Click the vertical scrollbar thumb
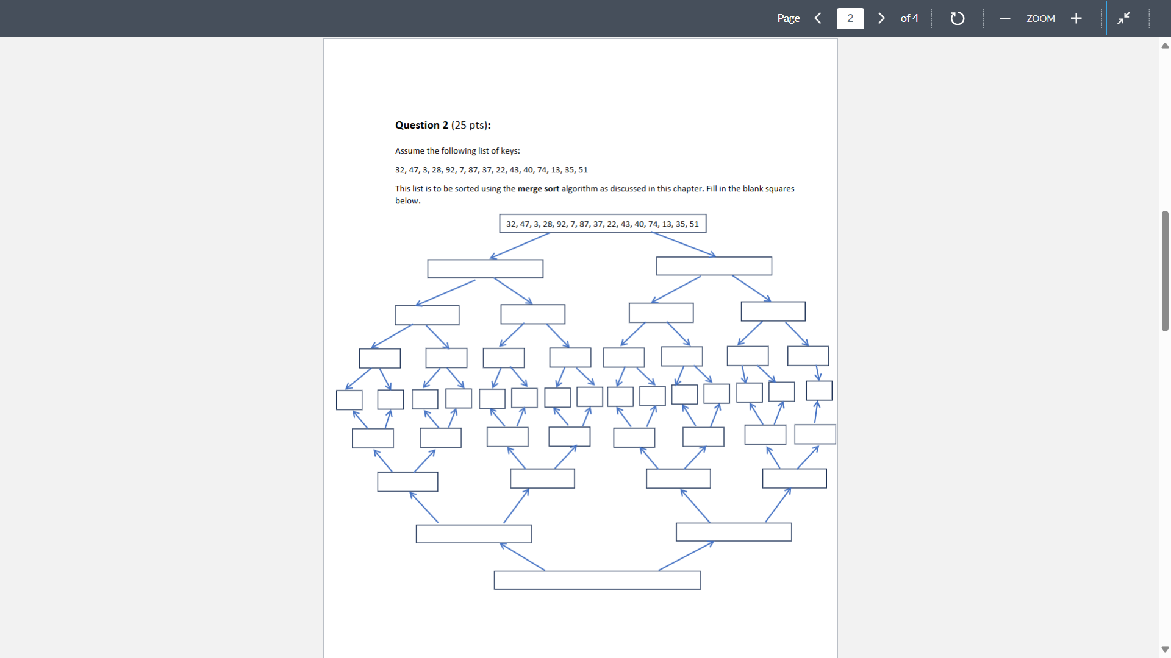Screen dimensions: 1171x658 click(x=1165, y=271)
